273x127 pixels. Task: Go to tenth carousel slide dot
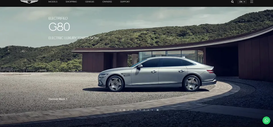tap(152, 110)
